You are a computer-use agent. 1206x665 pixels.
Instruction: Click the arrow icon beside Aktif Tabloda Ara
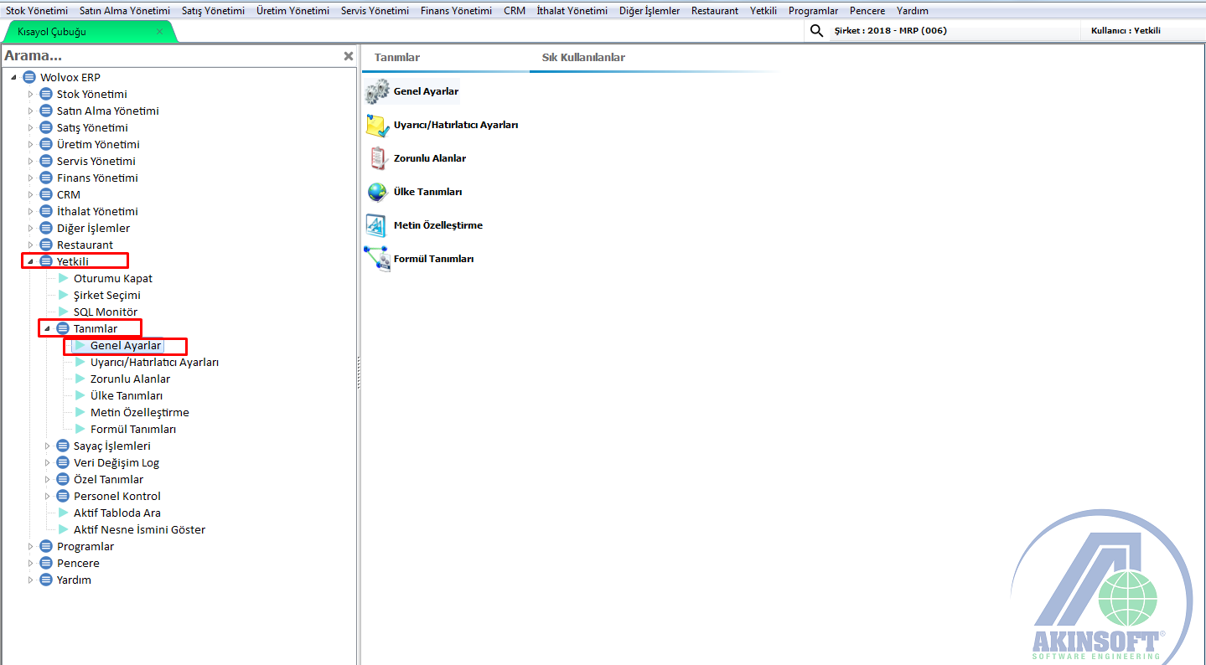point(64,513)
